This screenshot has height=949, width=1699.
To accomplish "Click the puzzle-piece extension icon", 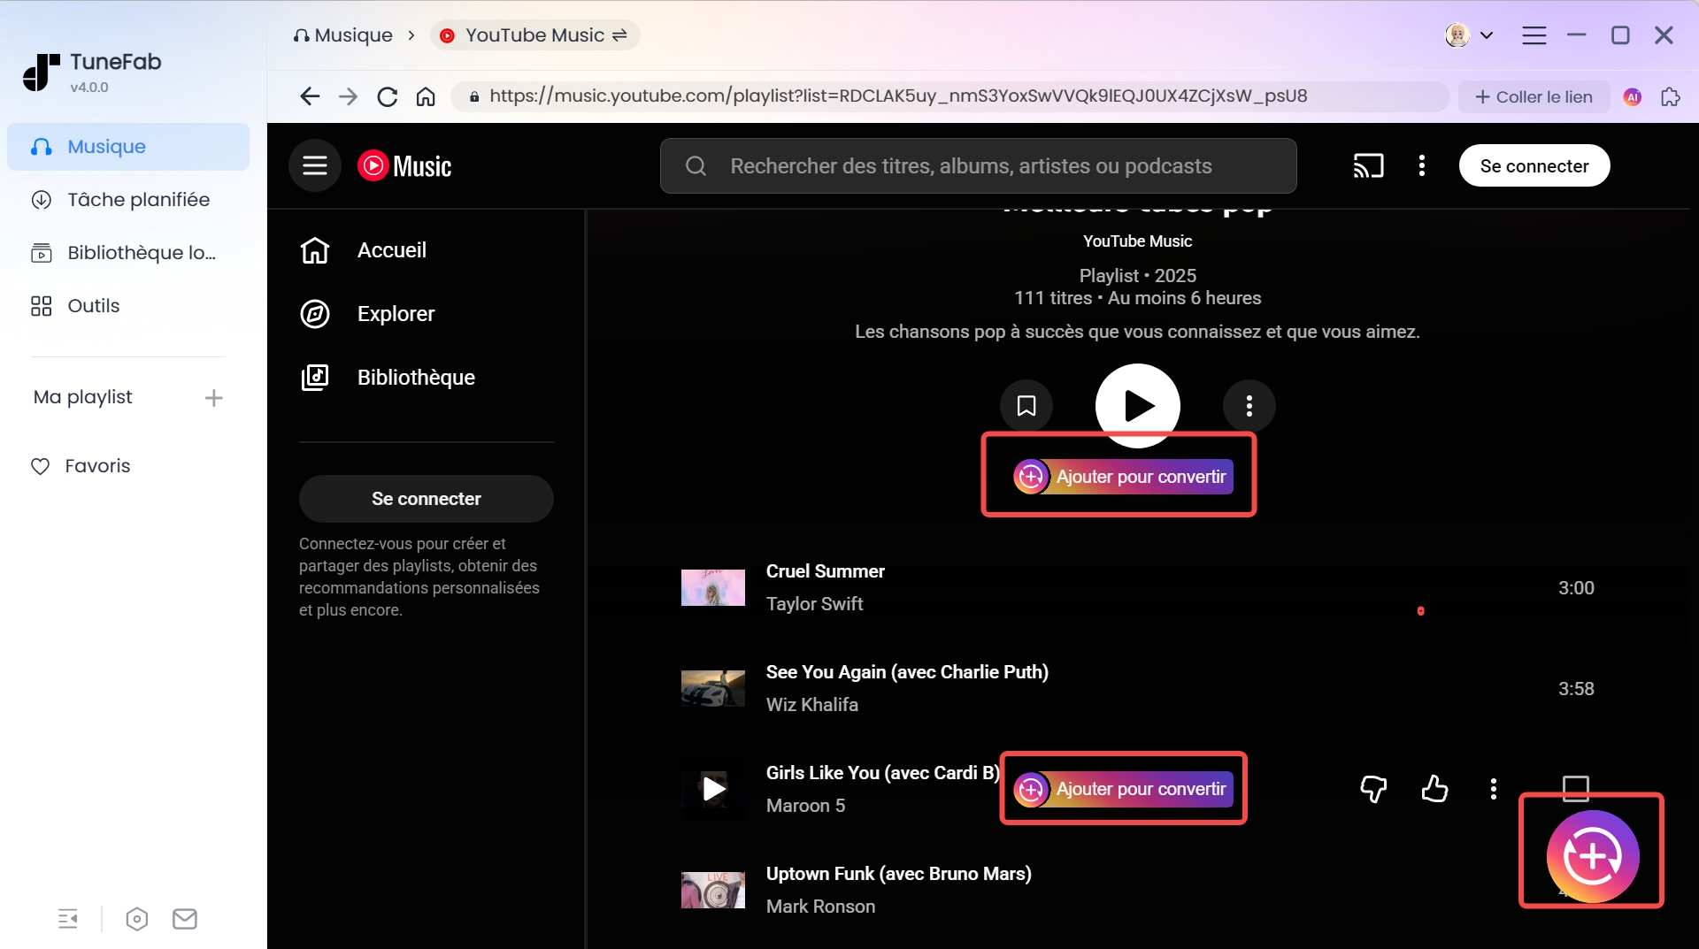I will (1672, 96).
